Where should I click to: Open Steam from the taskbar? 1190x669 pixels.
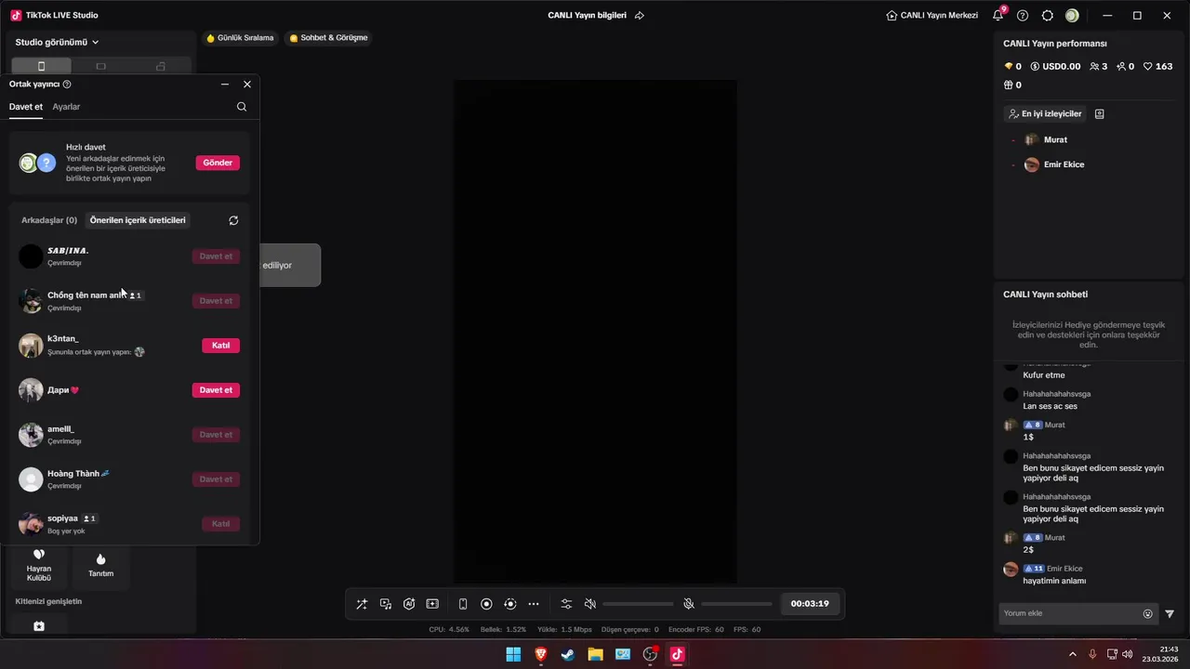tap(568, 654)
